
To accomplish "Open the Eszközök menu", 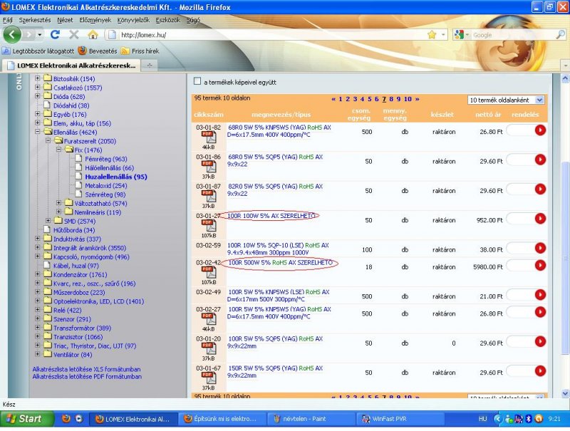I will [x=168, y=20].
